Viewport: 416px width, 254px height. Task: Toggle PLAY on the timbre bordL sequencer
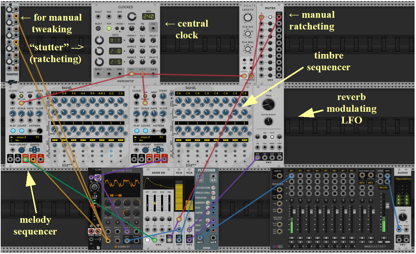pyautogui.click(x=137, y=131)
